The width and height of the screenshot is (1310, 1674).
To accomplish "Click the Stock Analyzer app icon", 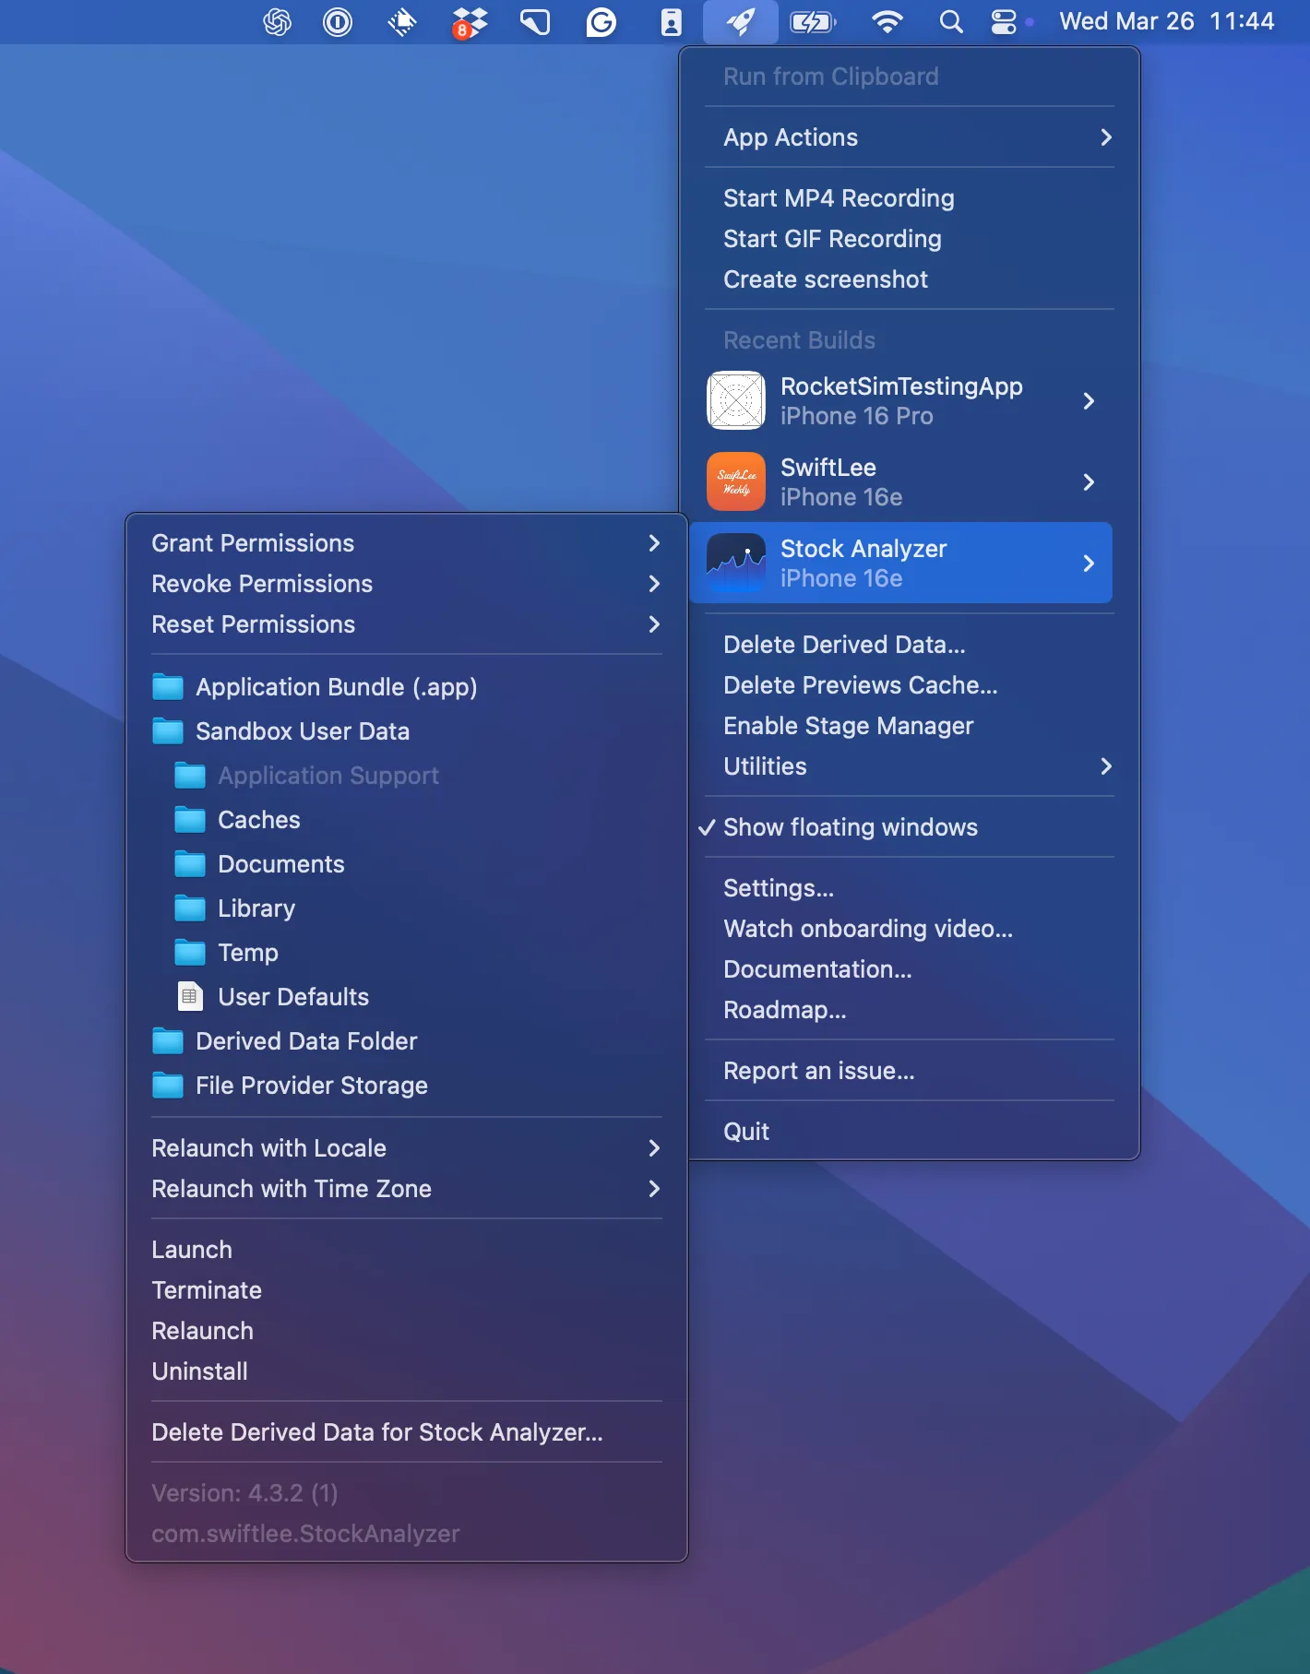I will tap(736, 563).
